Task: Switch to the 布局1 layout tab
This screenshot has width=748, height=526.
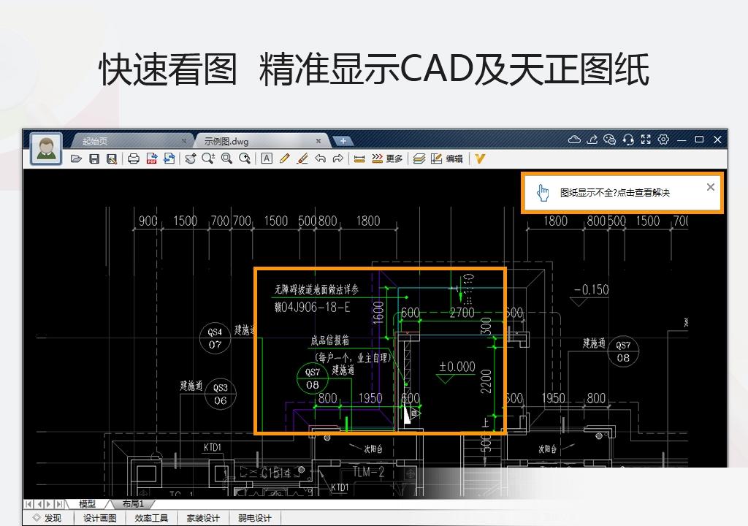Action: (x=133, y=503)
